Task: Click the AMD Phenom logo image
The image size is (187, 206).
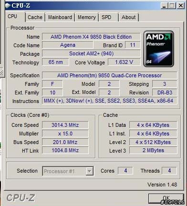Action: click(x=158, y=49)
